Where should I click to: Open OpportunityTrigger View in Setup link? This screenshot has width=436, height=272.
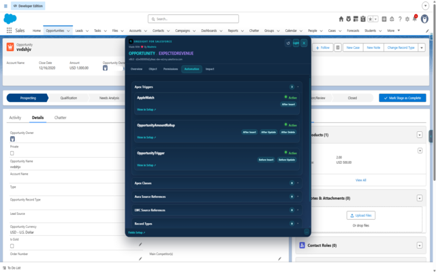(146, 165)
